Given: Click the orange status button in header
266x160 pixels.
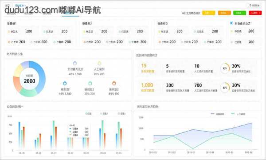Looking at the screenshot, I should click(x=224, y=13).
